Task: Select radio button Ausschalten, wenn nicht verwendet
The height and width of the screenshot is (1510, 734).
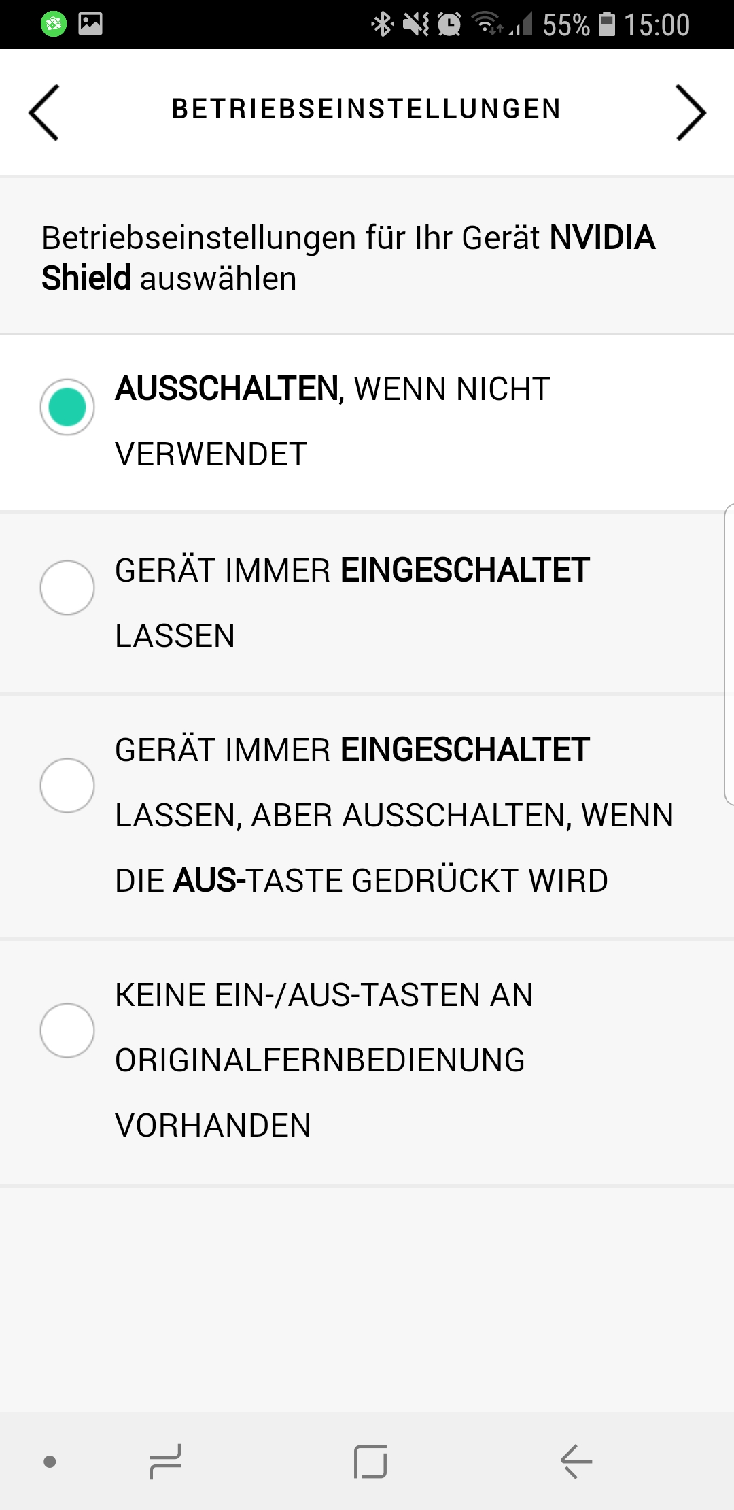Action: point(67,407)
